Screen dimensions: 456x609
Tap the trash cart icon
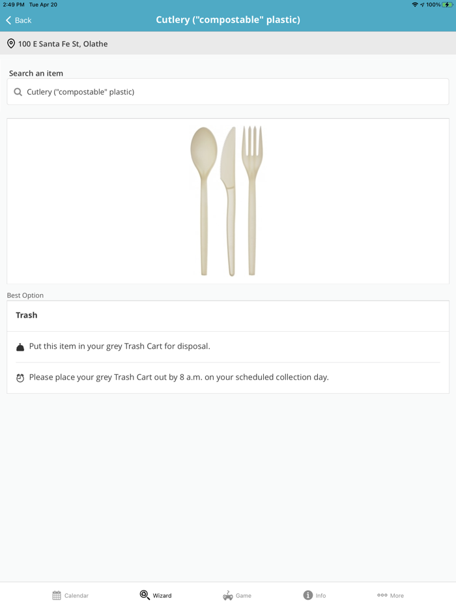point(20,347)
